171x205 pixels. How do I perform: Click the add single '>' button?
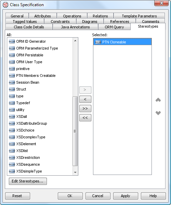pos(85,90)
